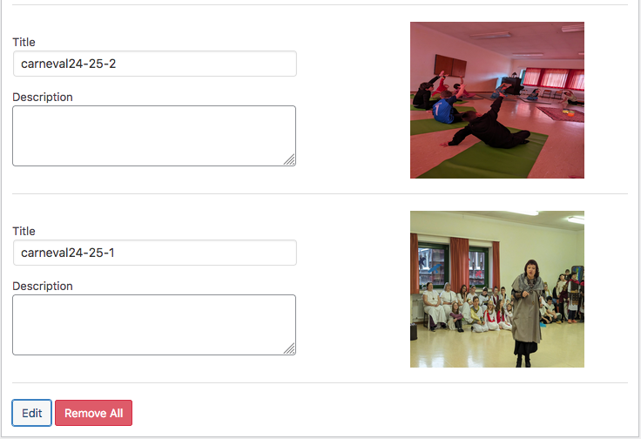
Task: Grab the resize handle of the carneval24-25-1 description
Action: pyautogui.click(x=290, y=349)
